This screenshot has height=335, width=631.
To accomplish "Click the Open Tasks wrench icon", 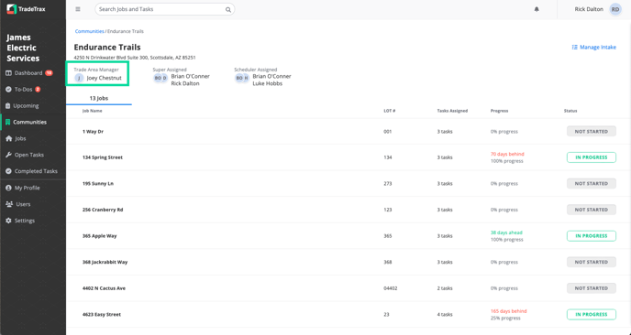I will point(8,155).
